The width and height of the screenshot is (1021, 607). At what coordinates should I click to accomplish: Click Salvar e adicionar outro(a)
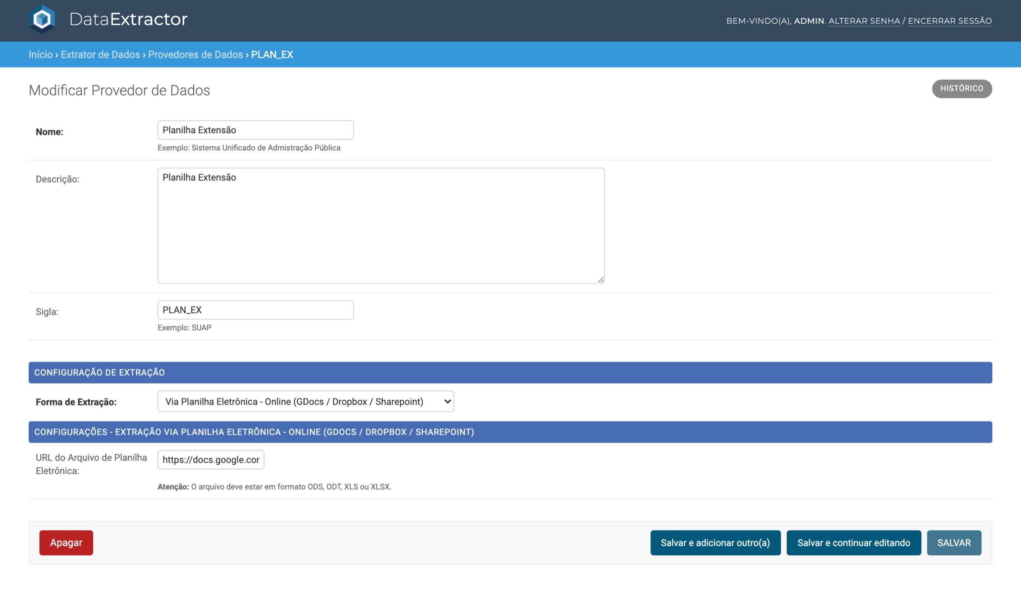click(x=715, y=543)
